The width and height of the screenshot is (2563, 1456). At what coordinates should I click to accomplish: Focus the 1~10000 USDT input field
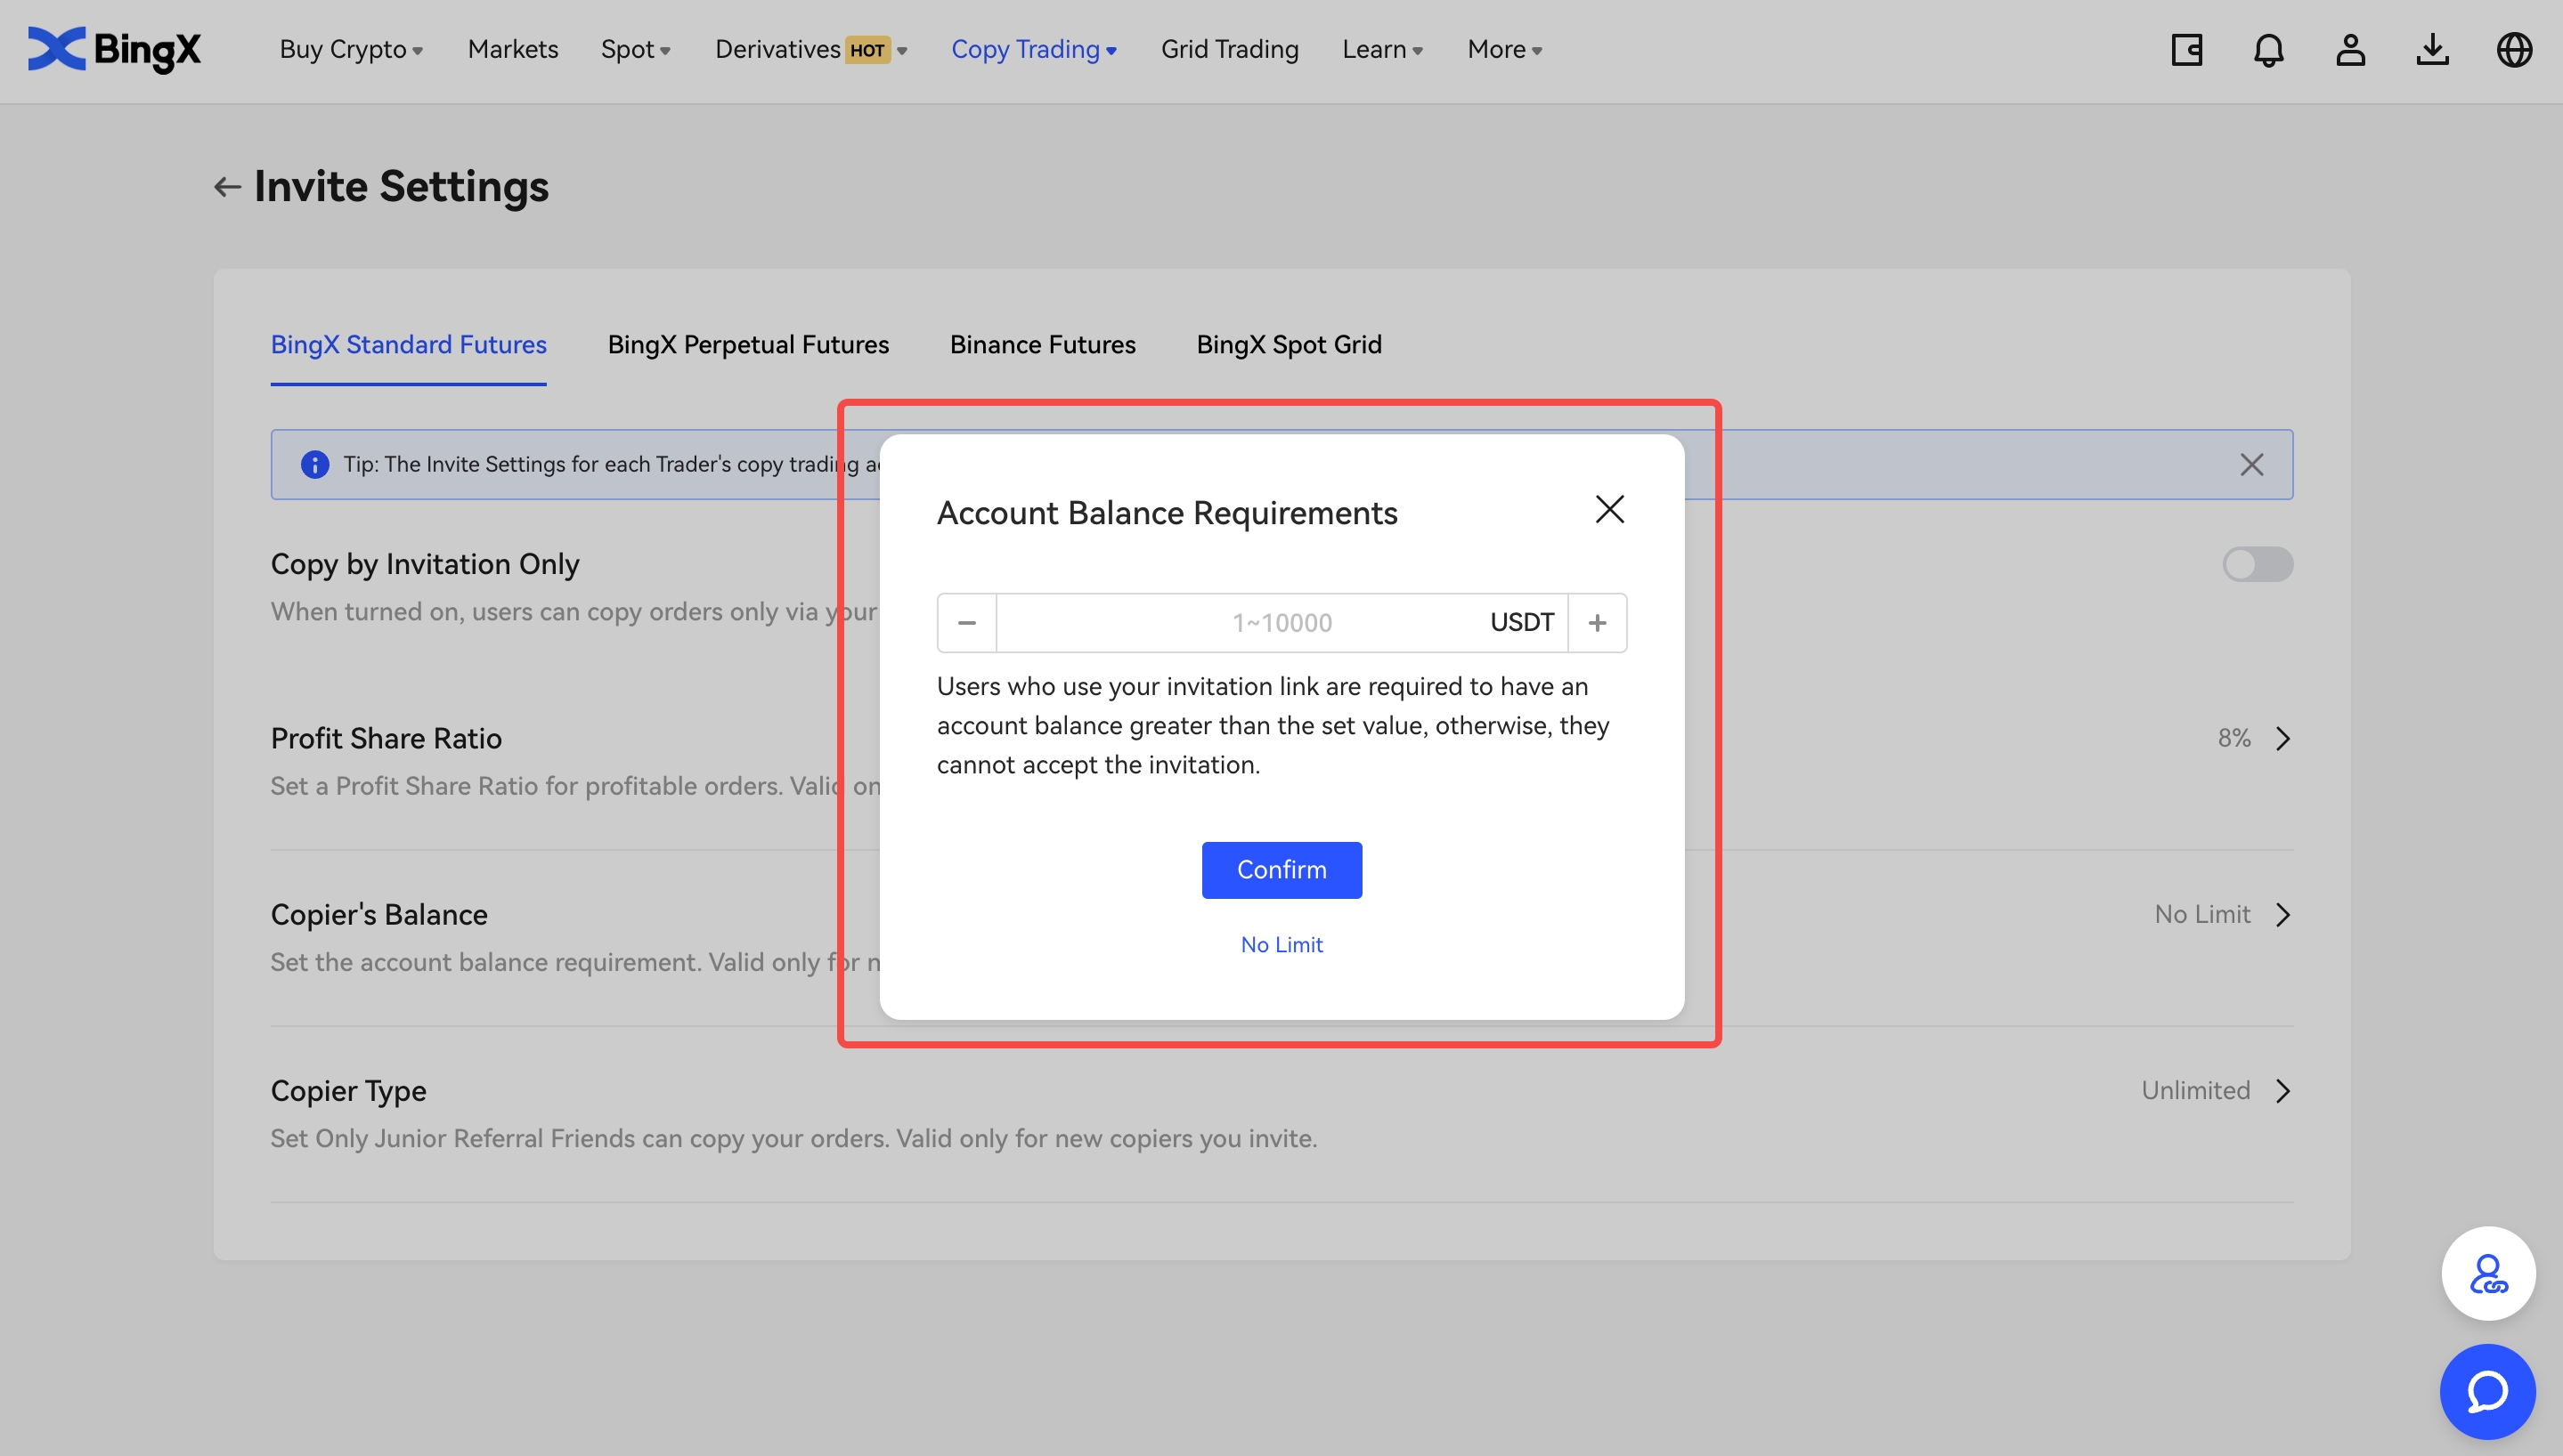pyautogui.click(x=1241, y=623)
